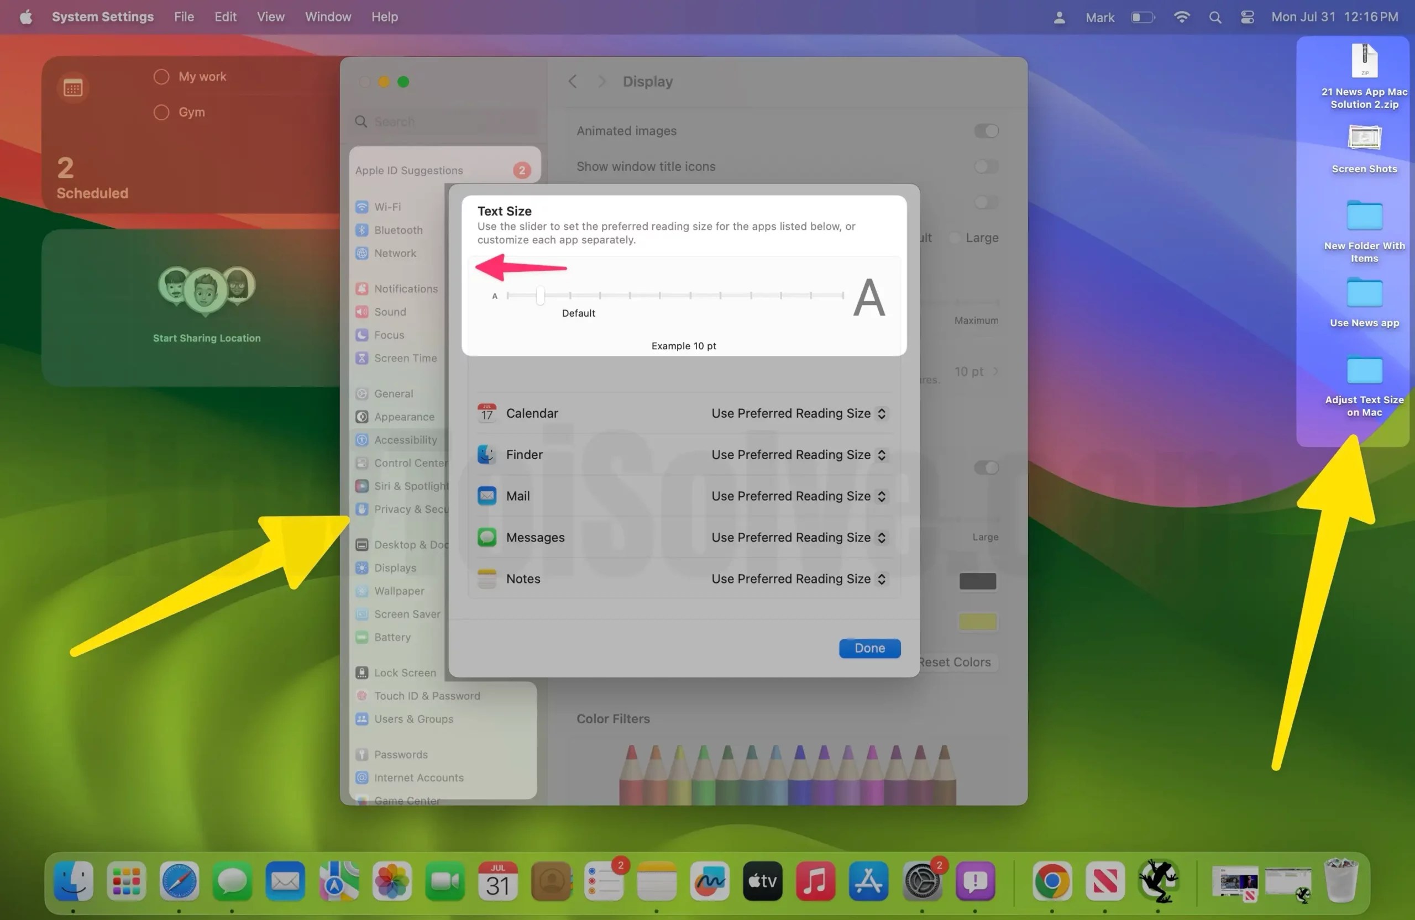The height and width of the screenshot is (920, 1415).
Task: Select Accessibility in the sidebar
Action: click(x=406, y=440)
